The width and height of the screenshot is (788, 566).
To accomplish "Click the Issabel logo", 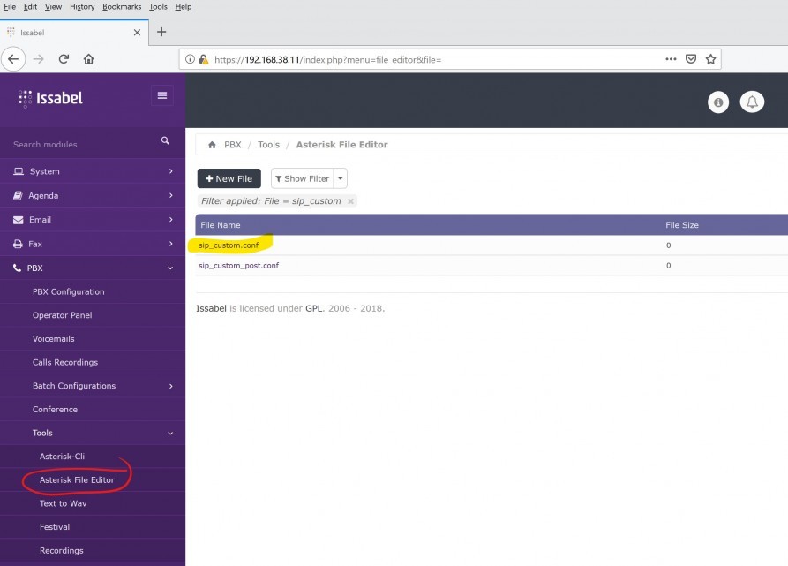I will [x=50, y=98].
